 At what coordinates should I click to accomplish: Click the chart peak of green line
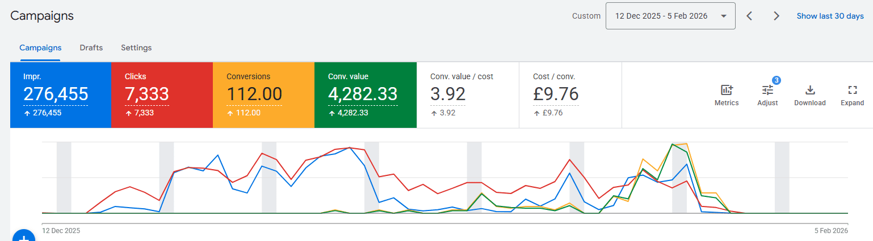(673, 144)
